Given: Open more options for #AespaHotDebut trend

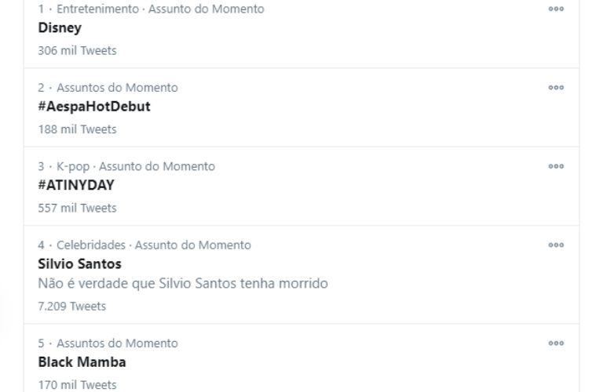Looking at the screenshot, I should coord(556,88).
